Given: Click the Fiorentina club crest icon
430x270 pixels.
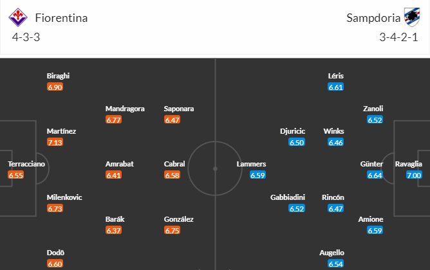Looking at the screenshot, I should [18, 17].
